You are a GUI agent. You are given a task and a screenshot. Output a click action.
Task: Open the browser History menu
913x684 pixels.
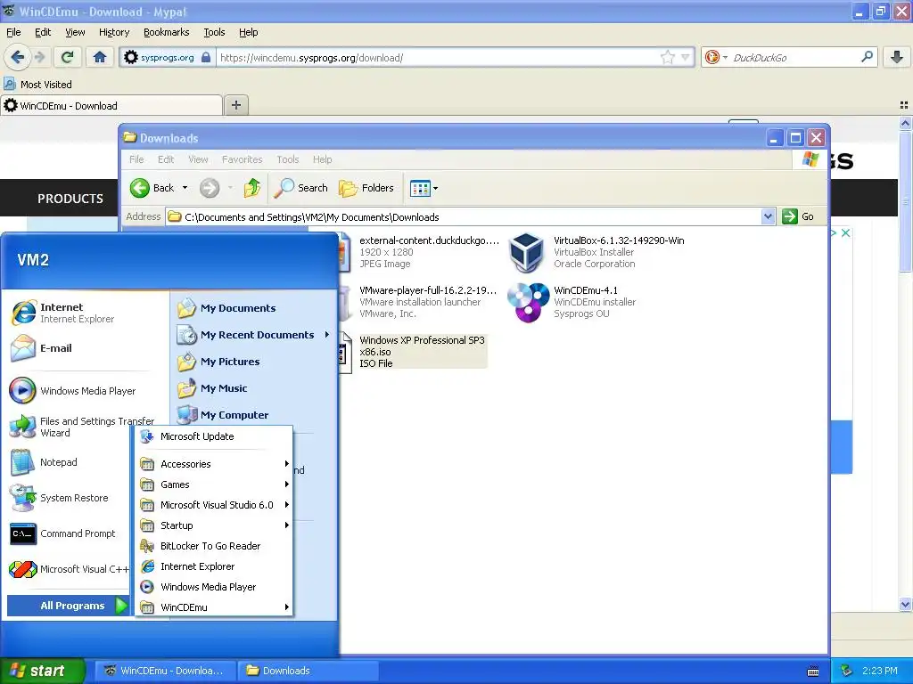click(113, 32)
